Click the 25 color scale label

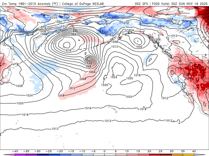(x=160, y=151)
